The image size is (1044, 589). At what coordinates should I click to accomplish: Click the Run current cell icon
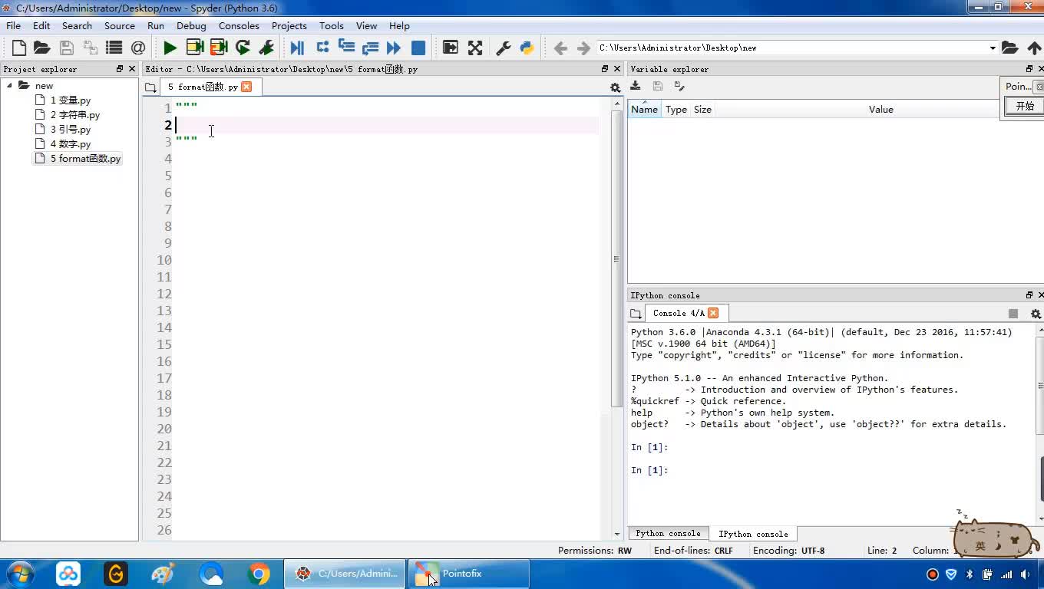tap(195, 48)
